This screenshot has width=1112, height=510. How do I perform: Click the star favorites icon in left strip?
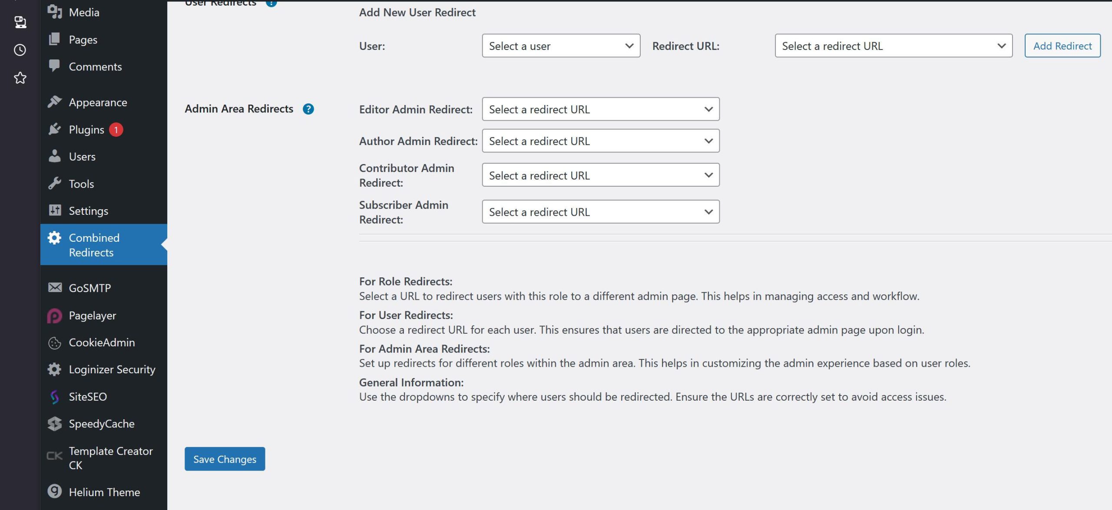pos(20,78)
